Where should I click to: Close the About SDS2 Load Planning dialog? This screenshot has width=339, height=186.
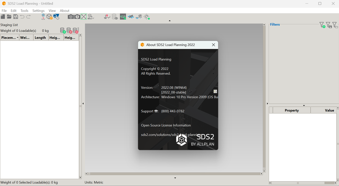click(x=214, y=45)
